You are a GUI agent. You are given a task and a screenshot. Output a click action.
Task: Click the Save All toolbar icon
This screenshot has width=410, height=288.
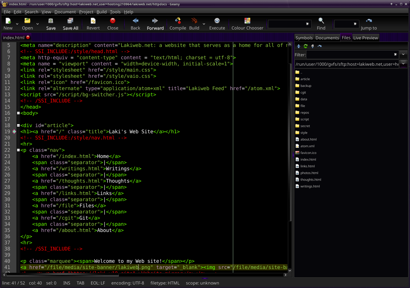tap(70, 21)
